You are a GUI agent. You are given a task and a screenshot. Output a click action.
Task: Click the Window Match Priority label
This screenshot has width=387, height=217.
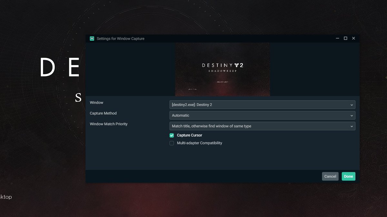tap(109, 124)
